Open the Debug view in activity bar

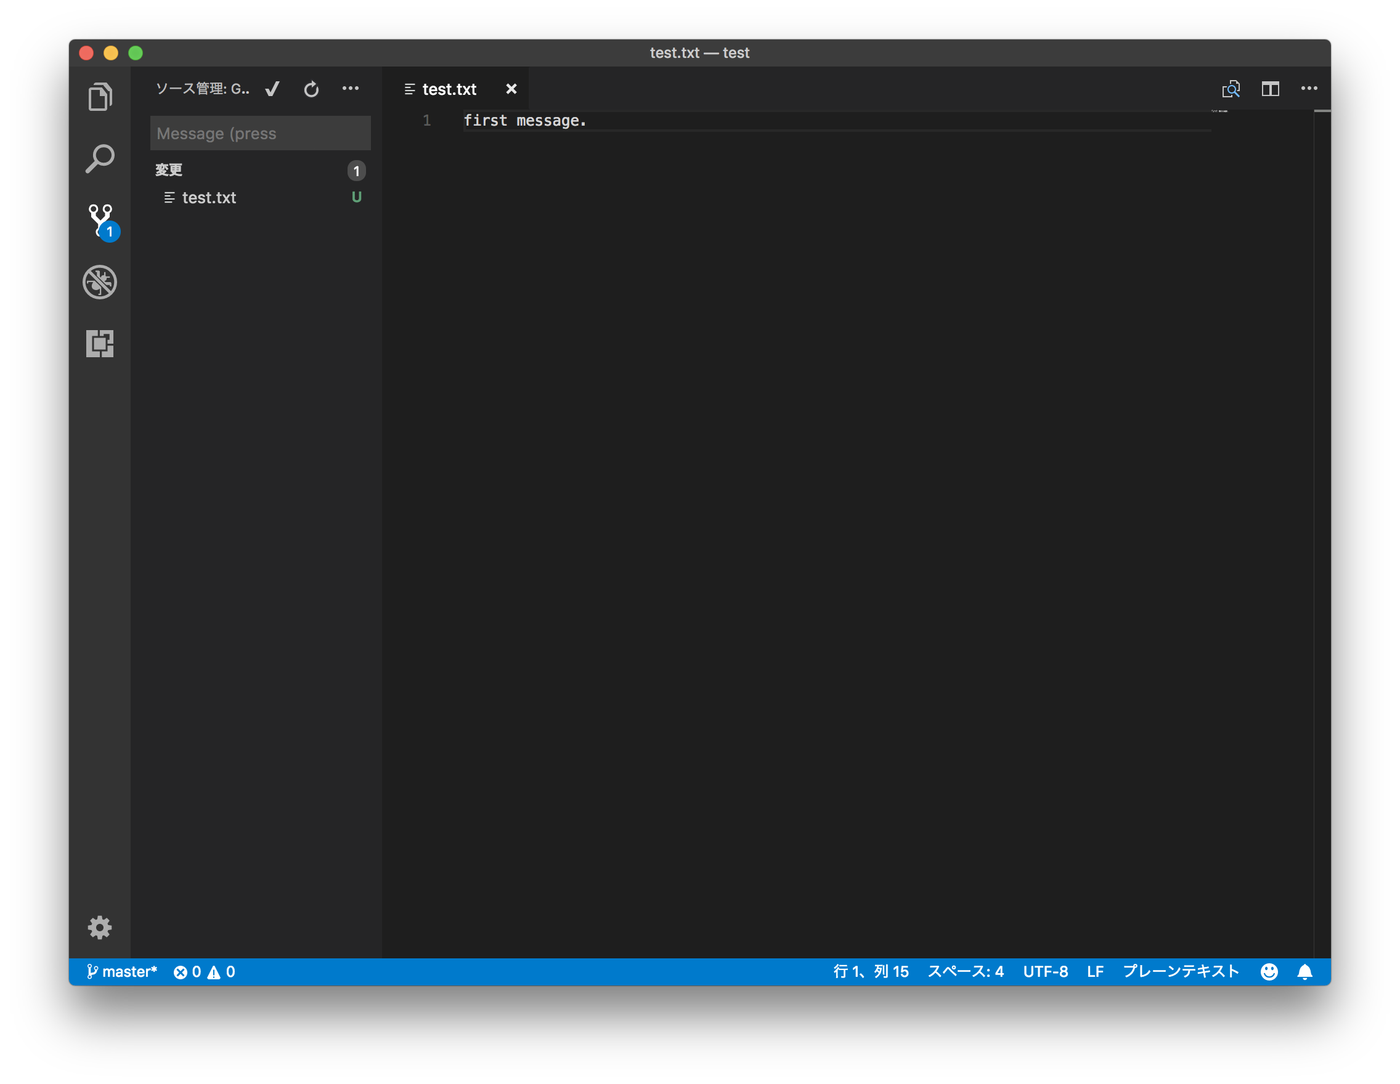click(x=100, y=282)
